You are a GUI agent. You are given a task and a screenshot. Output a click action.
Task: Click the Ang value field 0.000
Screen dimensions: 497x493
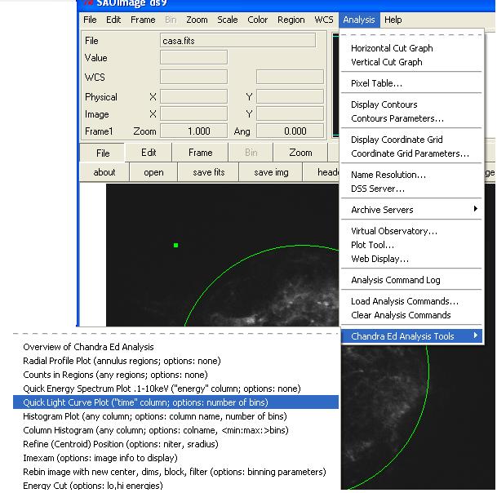pyautogui.click(x=290, y=131)
